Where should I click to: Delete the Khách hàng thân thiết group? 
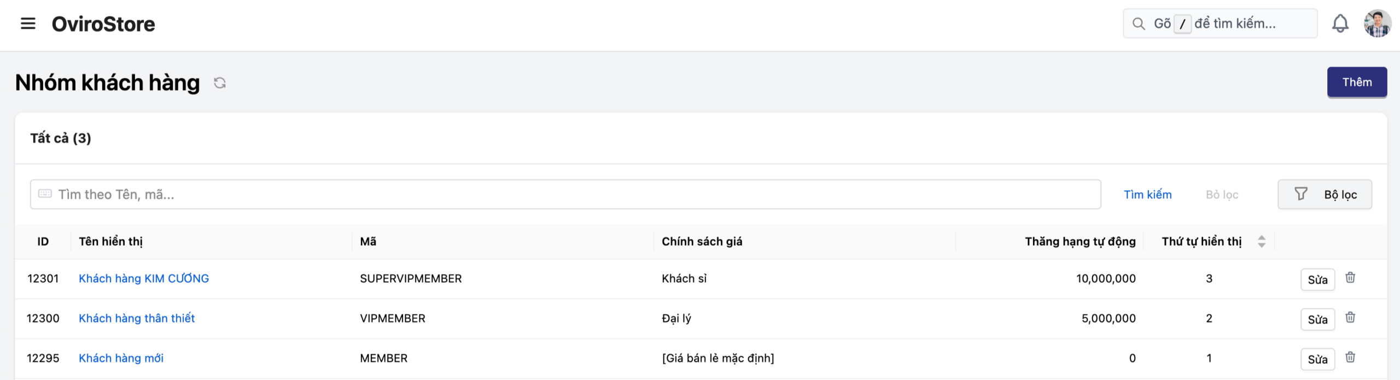click(1350, 318)
